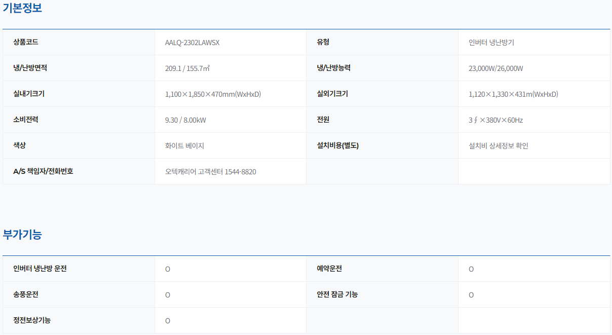Click the 설치비용(별도) label

[x=337, y=145]
